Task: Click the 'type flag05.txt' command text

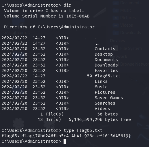Action: (x=83, y=130)
